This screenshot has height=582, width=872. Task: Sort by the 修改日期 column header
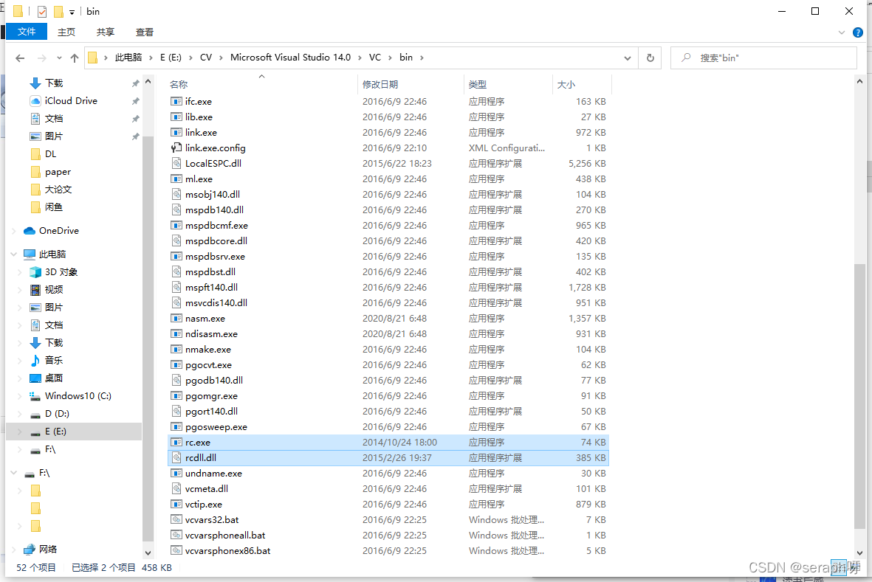[x=411, y=84]
